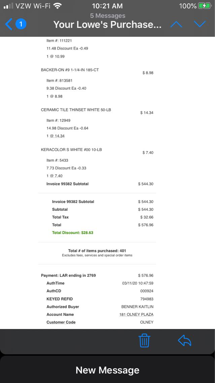This screenshot has width=215, height=383.
Task: Tap the KEYED REFID number 794983
Action: [147, 299]
